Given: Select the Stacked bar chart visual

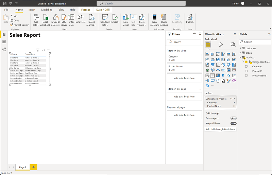Looking at the screenshot, I should [207, 54].
